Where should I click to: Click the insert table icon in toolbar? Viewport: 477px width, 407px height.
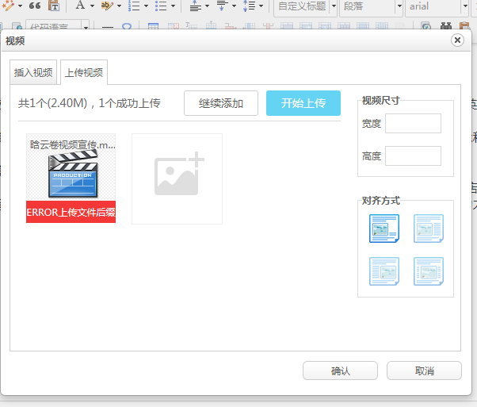point(154,26)
